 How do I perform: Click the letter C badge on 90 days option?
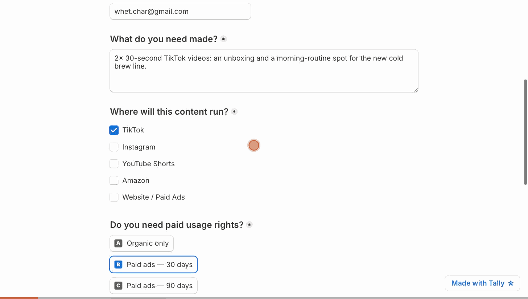[x=118, y=286]
